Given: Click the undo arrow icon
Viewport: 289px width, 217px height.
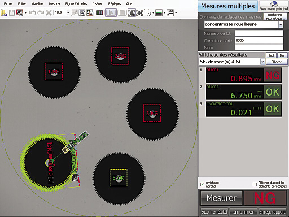Looking at the screenshot, I should click(33, 13).
